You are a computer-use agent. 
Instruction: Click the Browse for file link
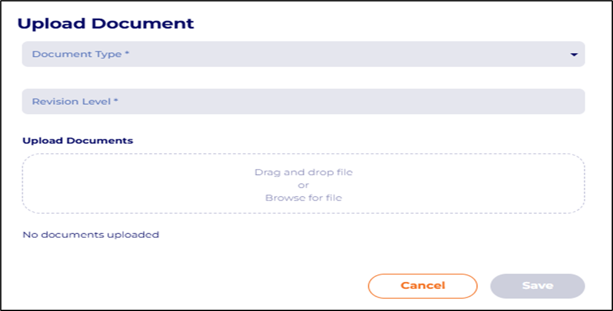[303, 197]
